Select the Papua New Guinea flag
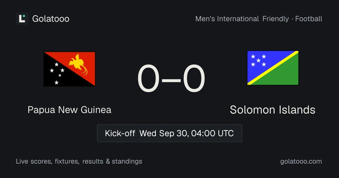 69,69
